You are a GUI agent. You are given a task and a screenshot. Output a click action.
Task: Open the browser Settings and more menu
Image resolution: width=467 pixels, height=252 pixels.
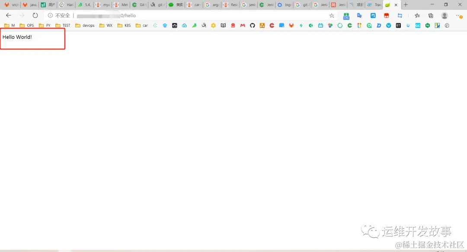(x=459, y=16)
